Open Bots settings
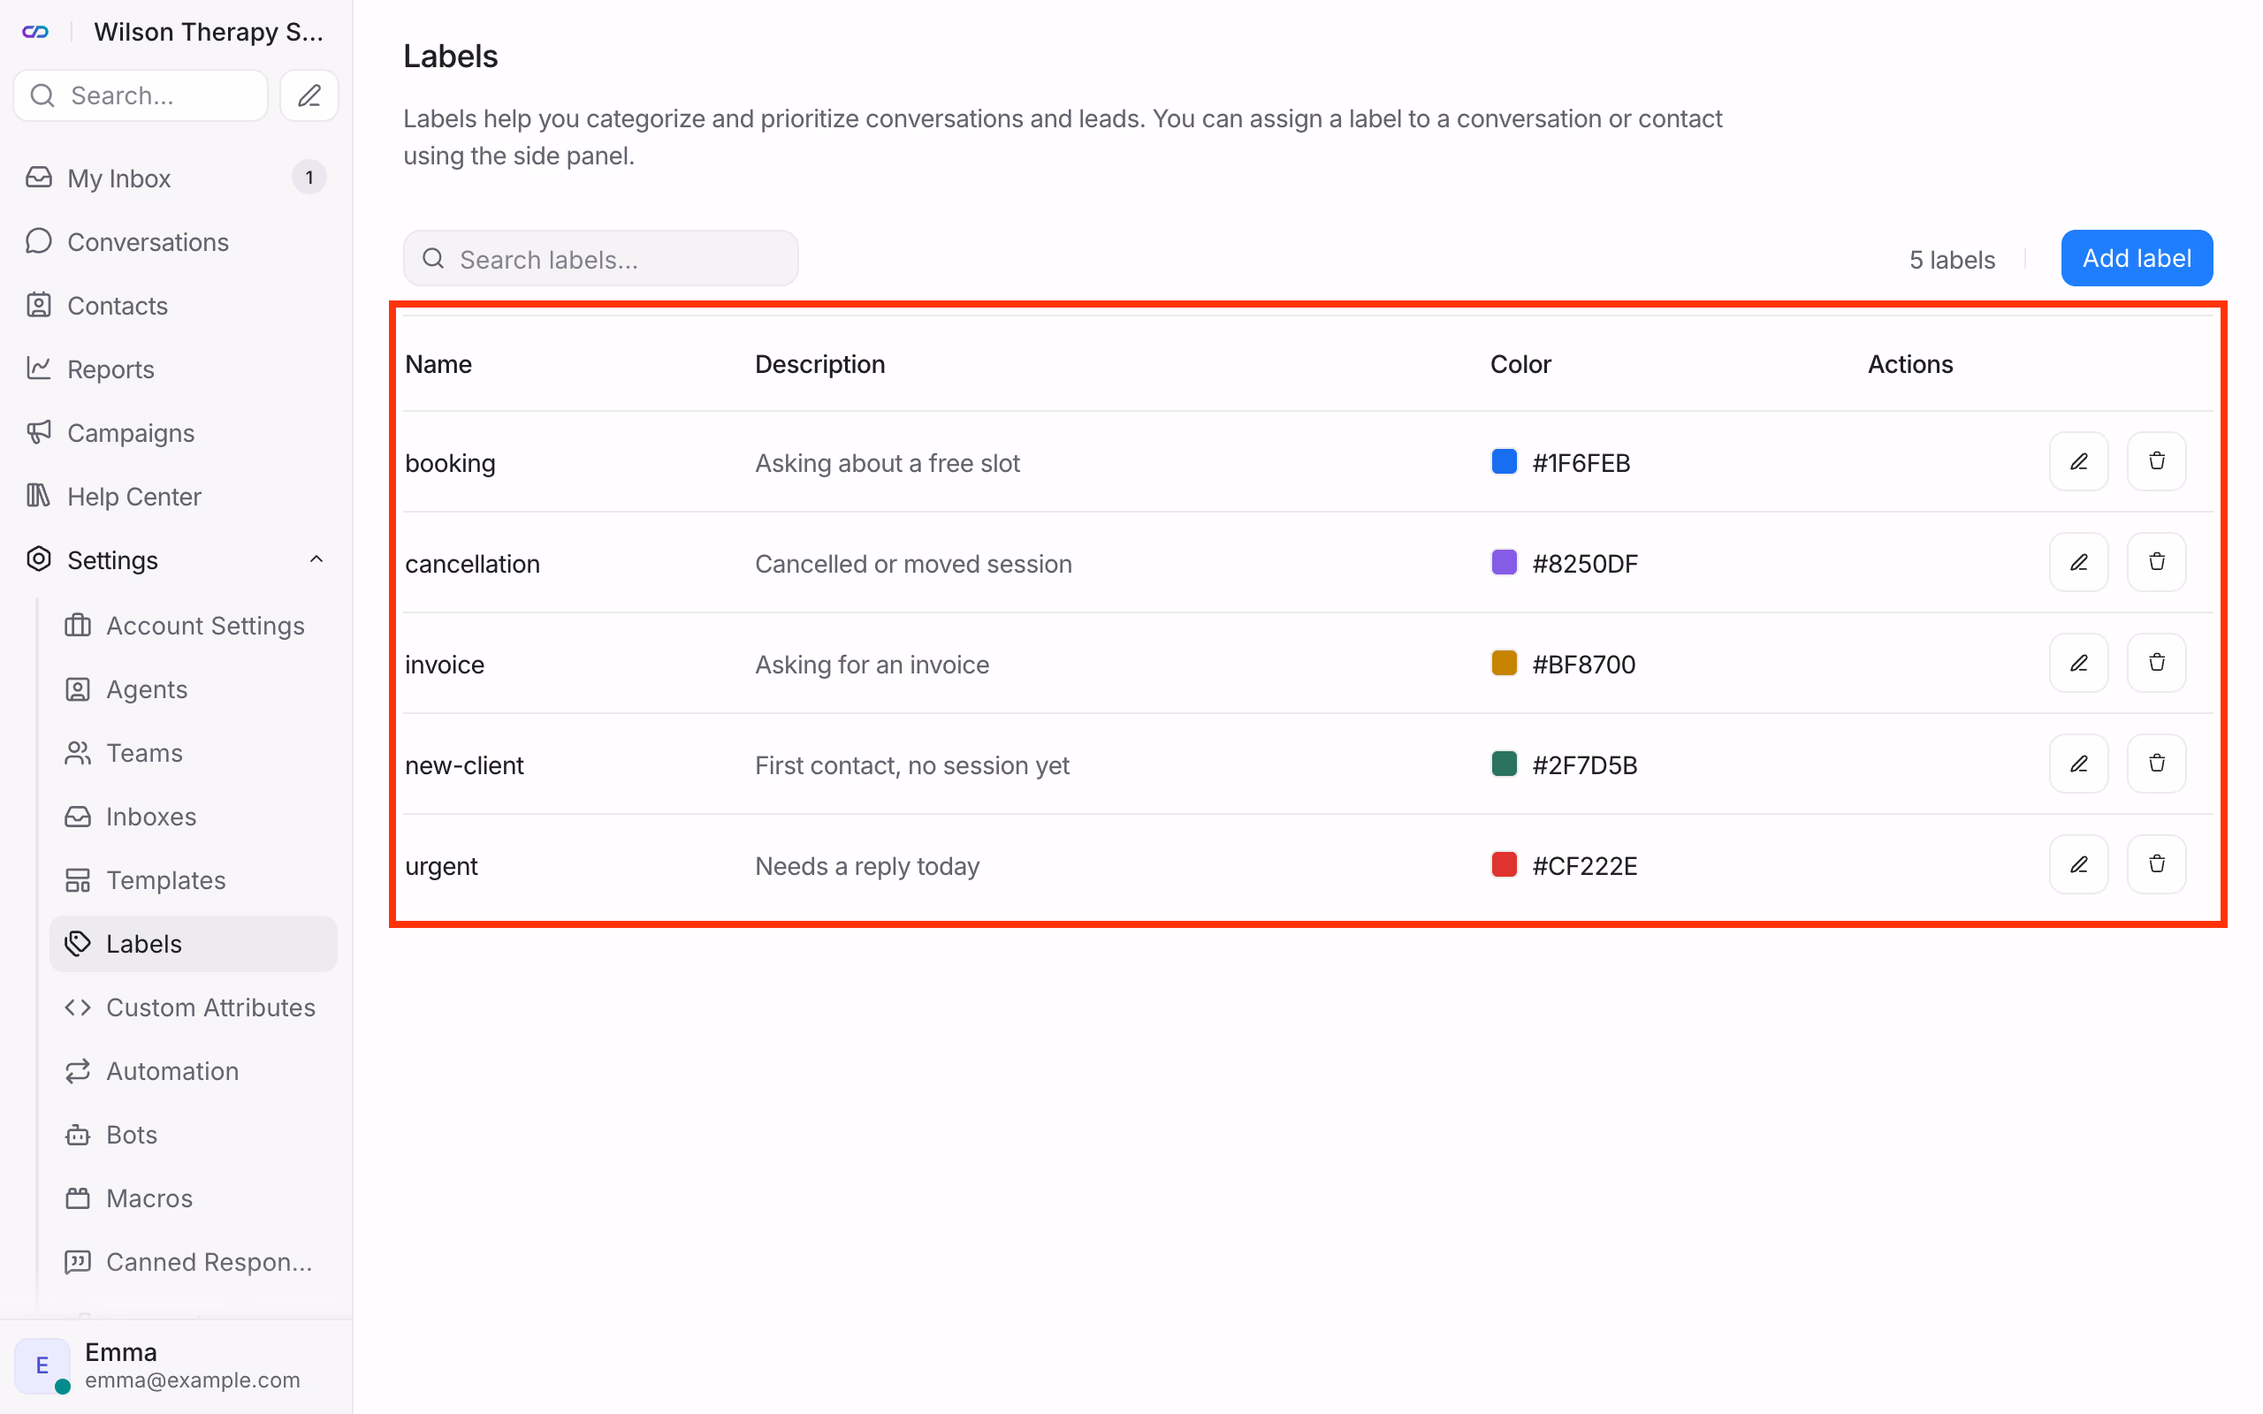2263x1414 pixels. (x=194, y=1135)
